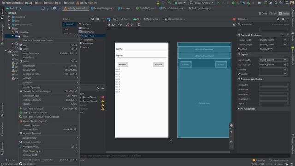Viewport: 295px width, 166px height.
Task: Add a declared attribute with plus icon
Action: click(283, 35)
